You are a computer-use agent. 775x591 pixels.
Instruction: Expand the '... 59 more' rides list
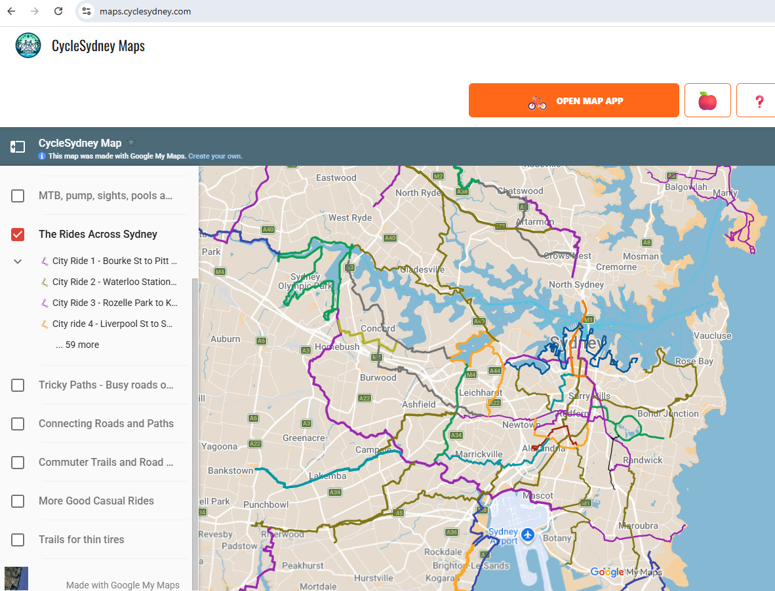pyautogui.click(x=77, y=345)
